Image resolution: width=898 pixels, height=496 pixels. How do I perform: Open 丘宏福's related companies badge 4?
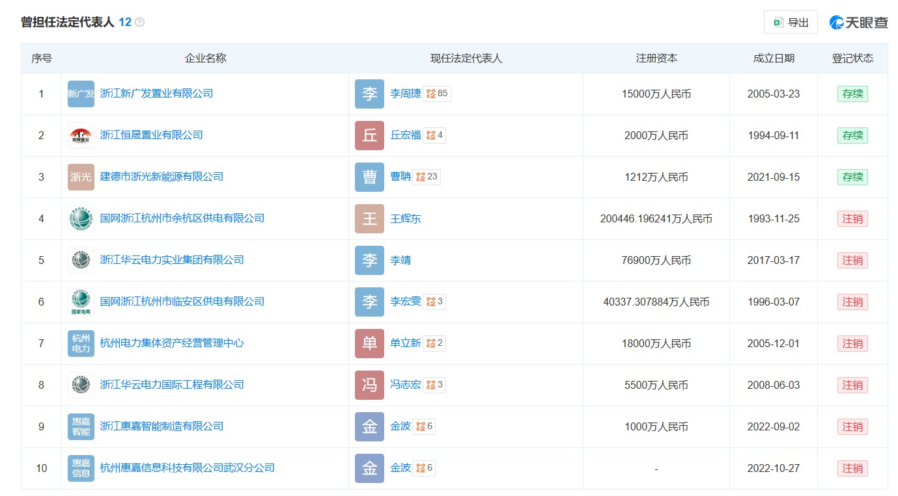pos(434,135)
